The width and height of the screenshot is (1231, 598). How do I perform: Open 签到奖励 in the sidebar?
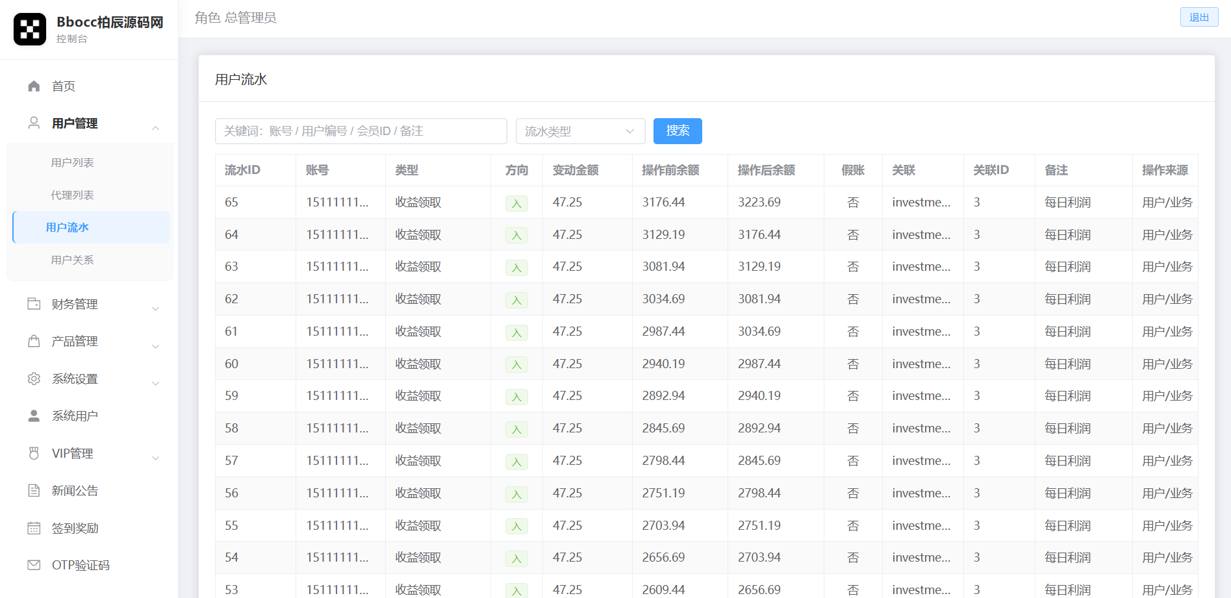(x=75, y=528)
